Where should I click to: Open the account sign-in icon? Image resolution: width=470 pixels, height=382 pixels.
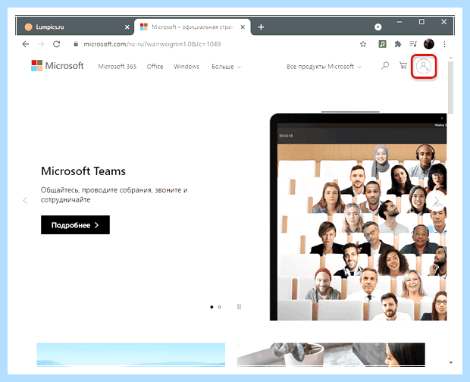tap(423, 66)
